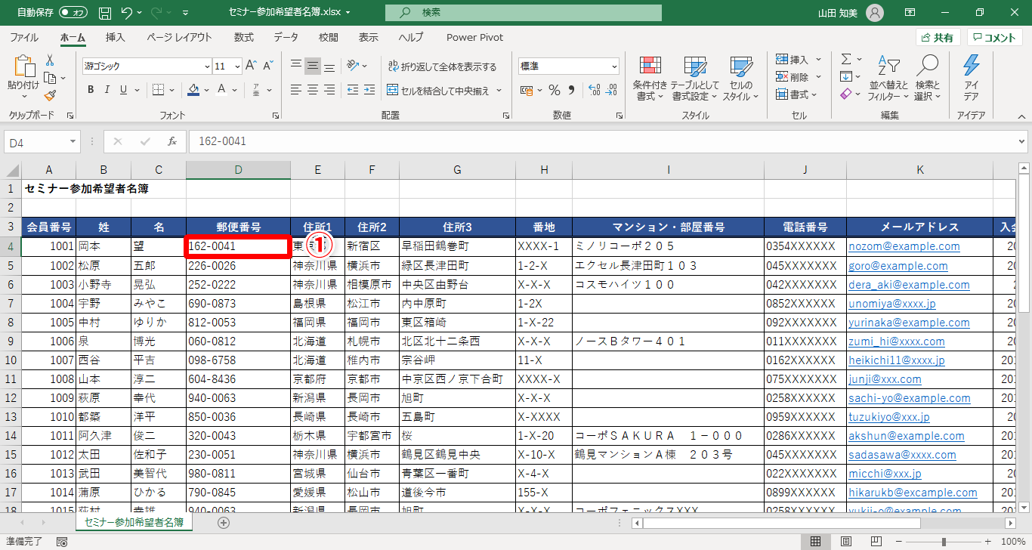Align text to the right
Screen dimensions: 1032x550
(x=329, y=90)
